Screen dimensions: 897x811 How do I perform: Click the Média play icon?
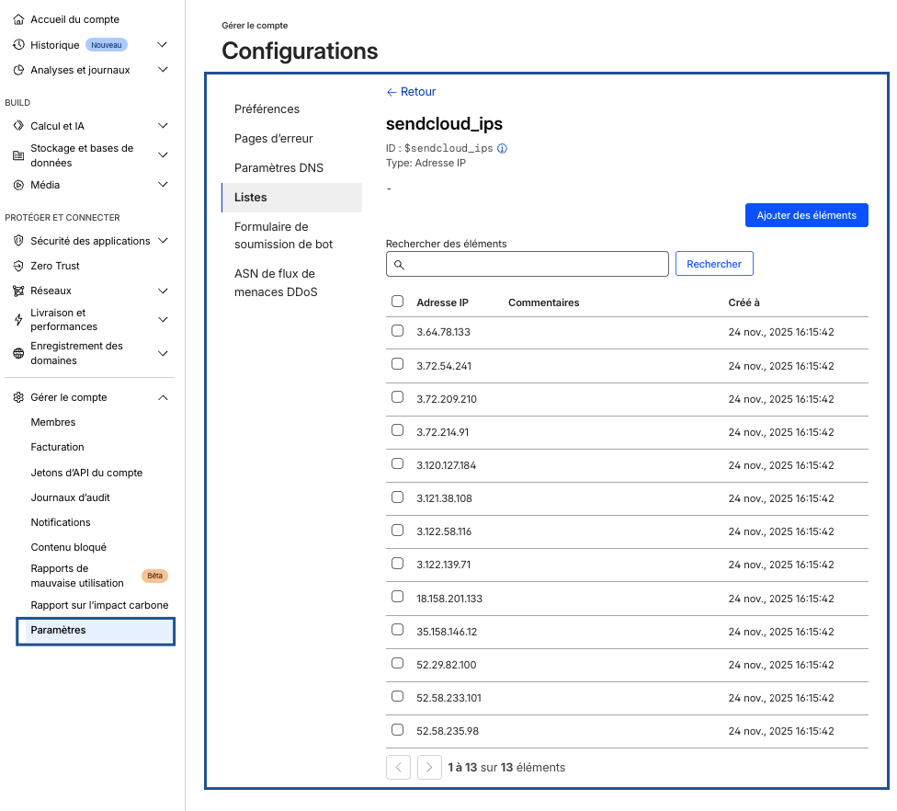tap(18, 185)
